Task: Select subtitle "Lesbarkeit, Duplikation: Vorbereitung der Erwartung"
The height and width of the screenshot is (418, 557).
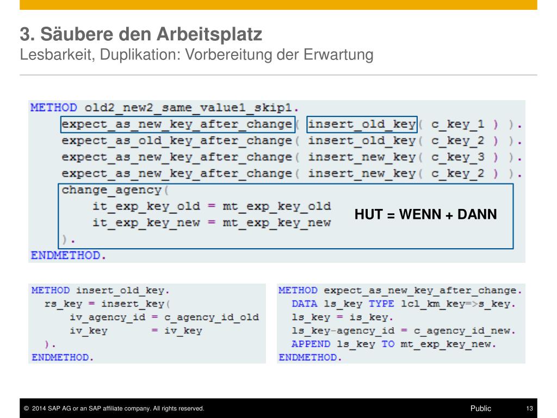Action: click(196, 55)
